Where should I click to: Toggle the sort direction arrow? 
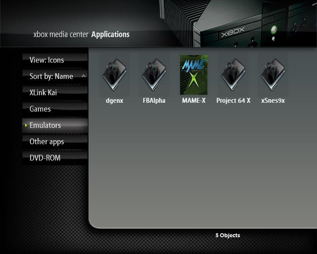84,76
